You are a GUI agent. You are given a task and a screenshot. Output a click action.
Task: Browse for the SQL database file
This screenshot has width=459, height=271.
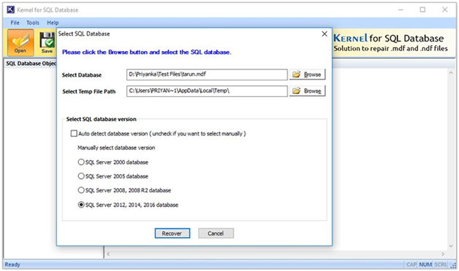tap(308, 74)
